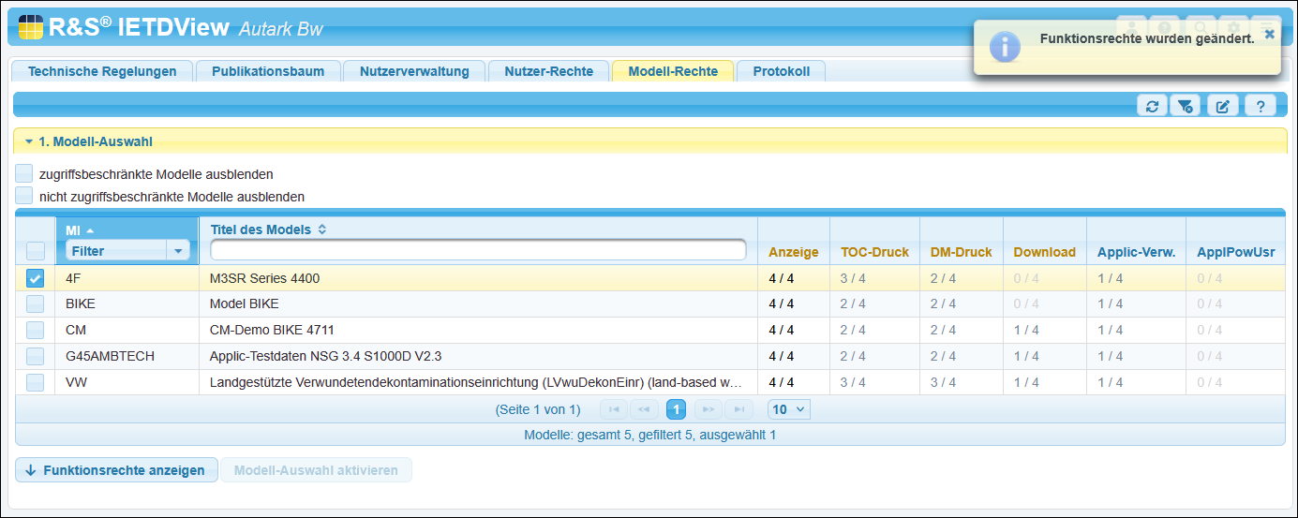Click the edit pencil icon in toolbar
The width and height of the screenshot is (1298, 518).
point(1222,106)
